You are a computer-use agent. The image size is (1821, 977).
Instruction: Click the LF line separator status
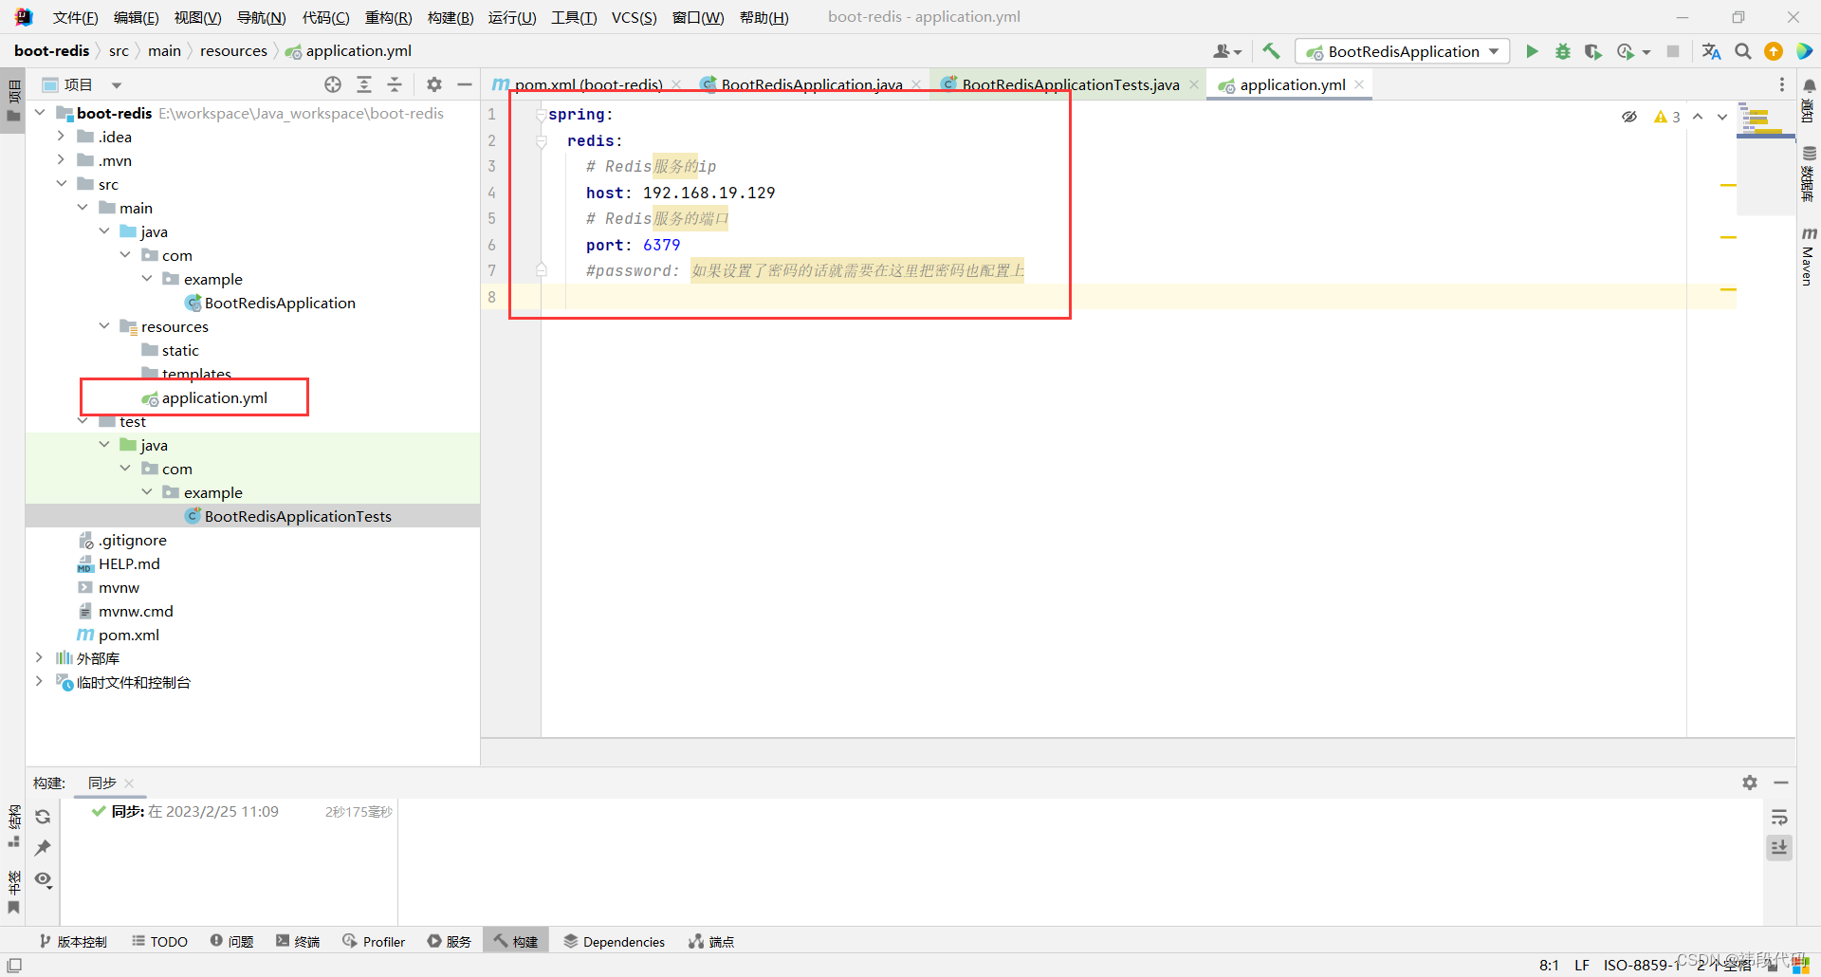[1582, 965]
